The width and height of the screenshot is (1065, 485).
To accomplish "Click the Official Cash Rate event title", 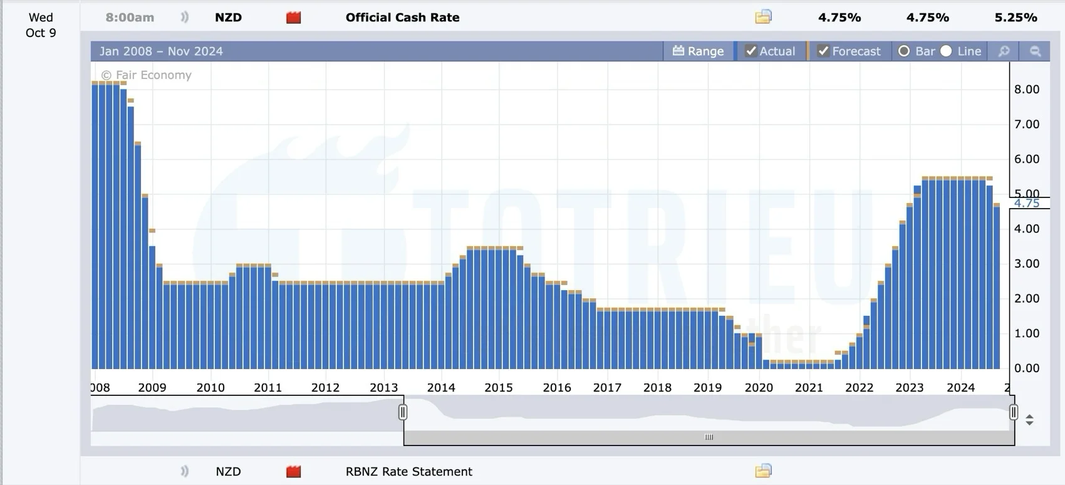I will 402,18.
